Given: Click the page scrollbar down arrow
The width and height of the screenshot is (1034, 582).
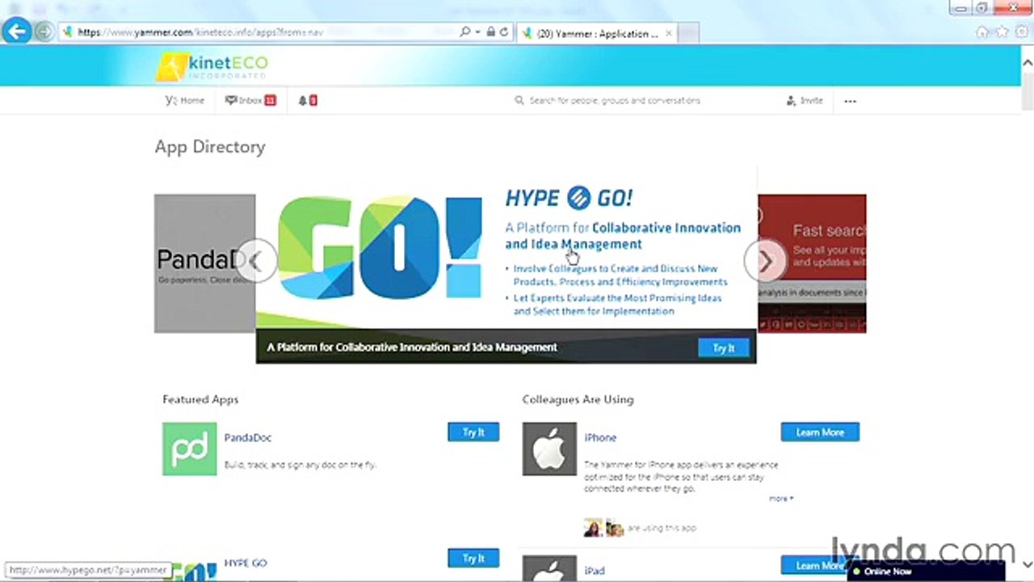Looking at the screenshot, I should (x=1027, y=563).
